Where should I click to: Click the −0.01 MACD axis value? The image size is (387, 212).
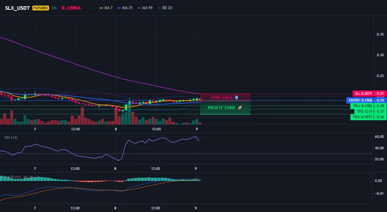[x=379, y=193]
